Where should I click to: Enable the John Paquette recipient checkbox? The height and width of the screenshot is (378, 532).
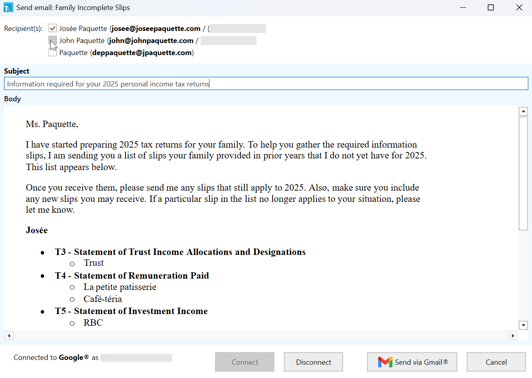(x=52, y=40)
